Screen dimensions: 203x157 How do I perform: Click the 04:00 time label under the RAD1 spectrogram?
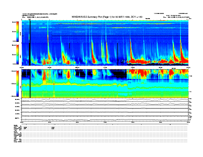(49, 67)
